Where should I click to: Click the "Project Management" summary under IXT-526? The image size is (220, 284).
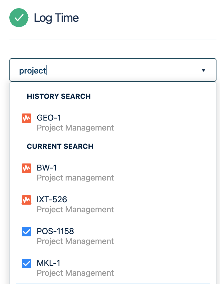(75, 210)
